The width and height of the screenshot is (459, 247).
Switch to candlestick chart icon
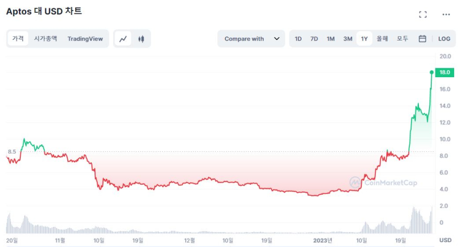(141, 39)
